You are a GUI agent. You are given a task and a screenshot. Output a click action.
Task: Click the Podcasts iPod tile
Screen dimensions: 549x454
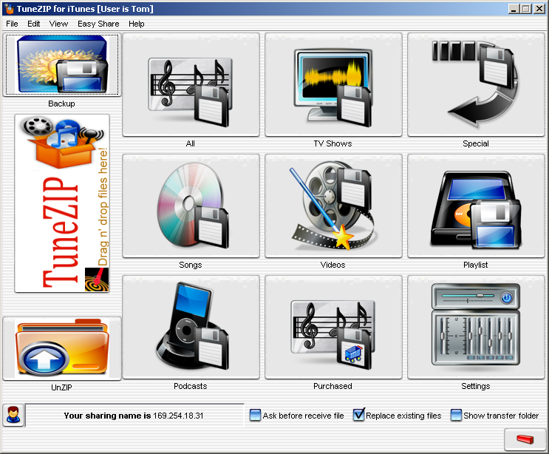click(x=191, y=327)
